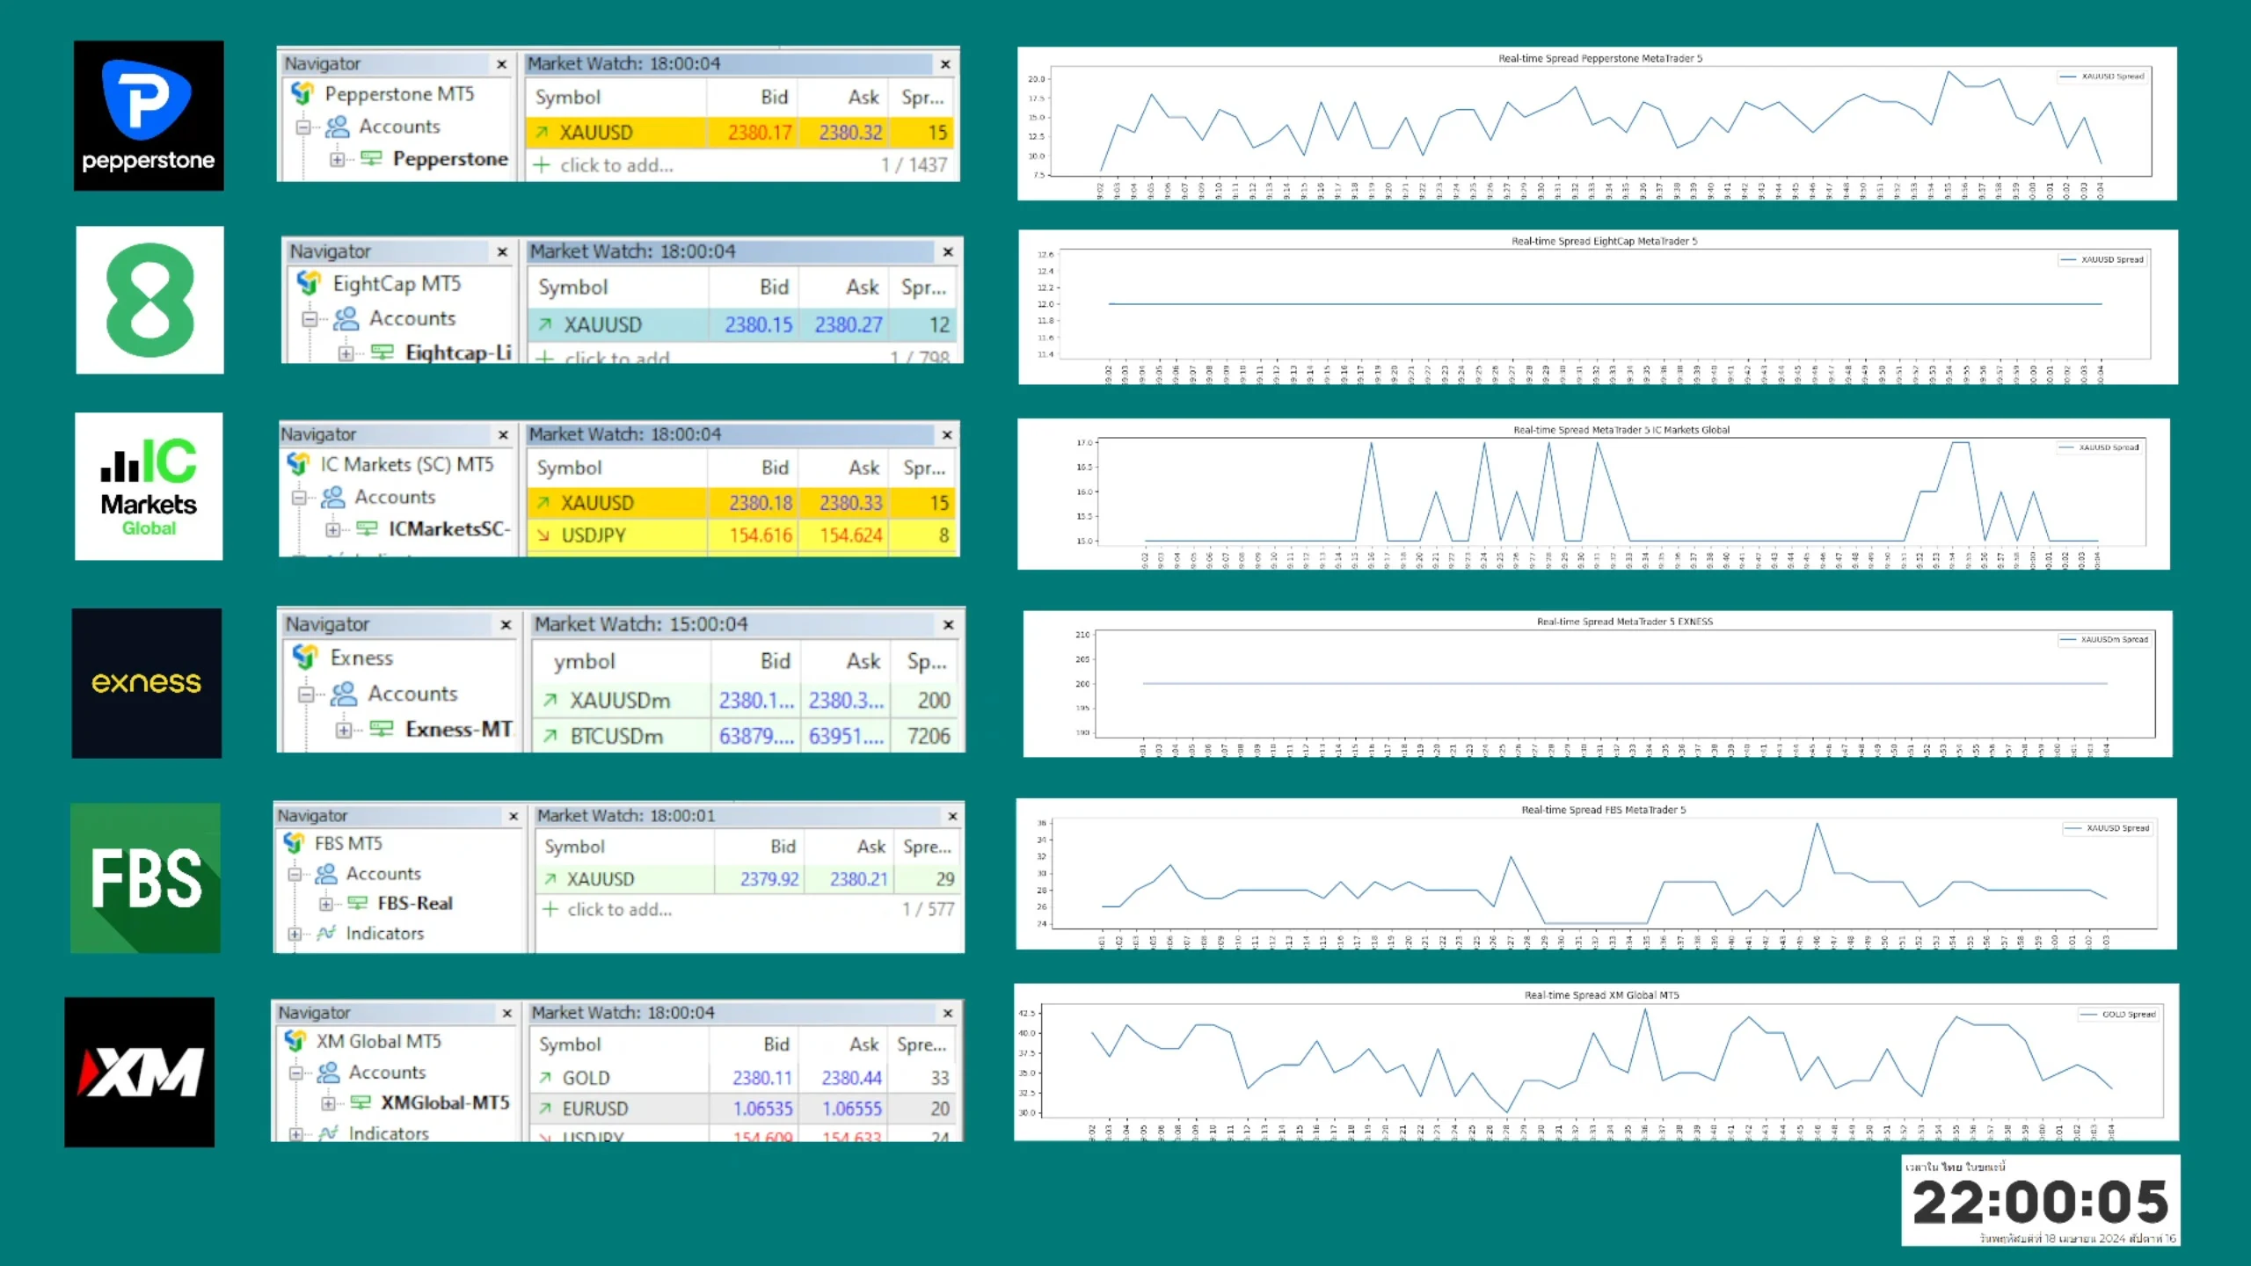Select the XAUUSDm symbol in Exness Market Watch
The image size is (2251, 1266).
(620, 701)
